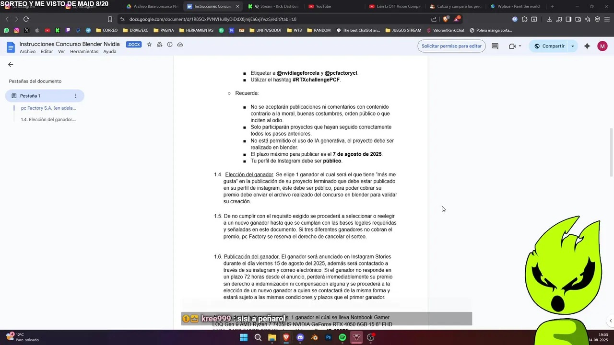Click the Compartir button
The width and height of the screenshot is (614, 345).
tap(549, 46)
